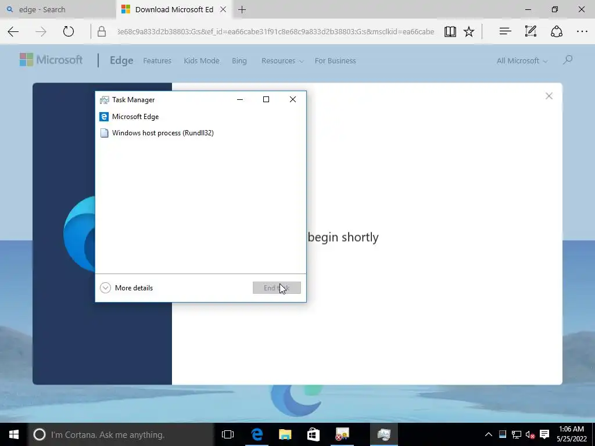Open Kids Mode page link
This screenshot has width=595, height=446.
(x=202, y=60)
